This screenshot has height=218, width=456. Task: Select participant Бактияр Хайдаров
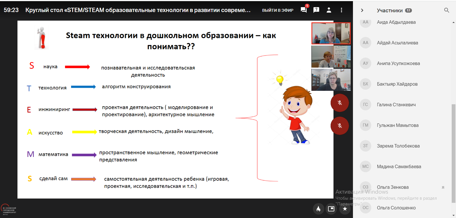pos(397,84)
